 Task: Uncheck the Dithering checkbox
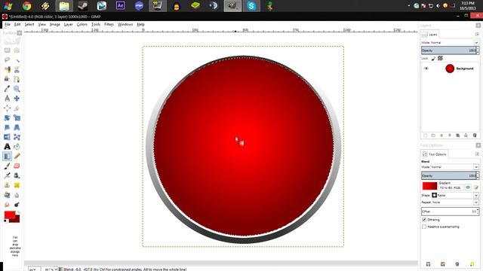coord(424,220)
